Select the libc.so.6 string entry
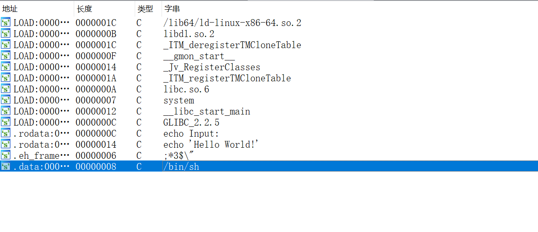 [x=186, y=89]
